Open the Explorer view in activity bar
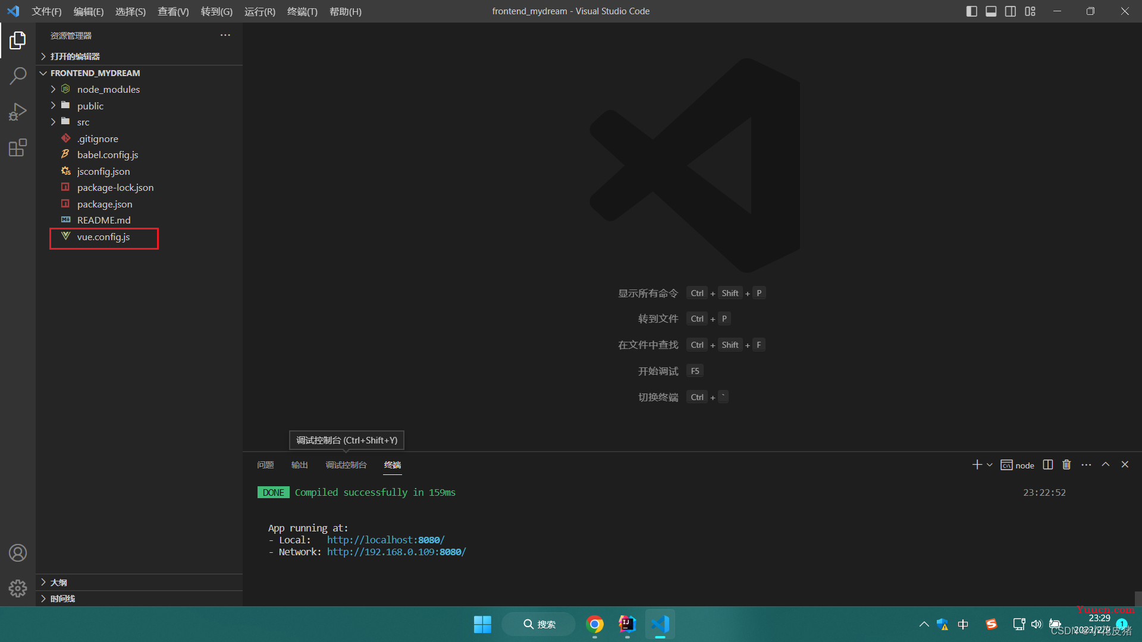1142x642 pixels. point(18,40)
